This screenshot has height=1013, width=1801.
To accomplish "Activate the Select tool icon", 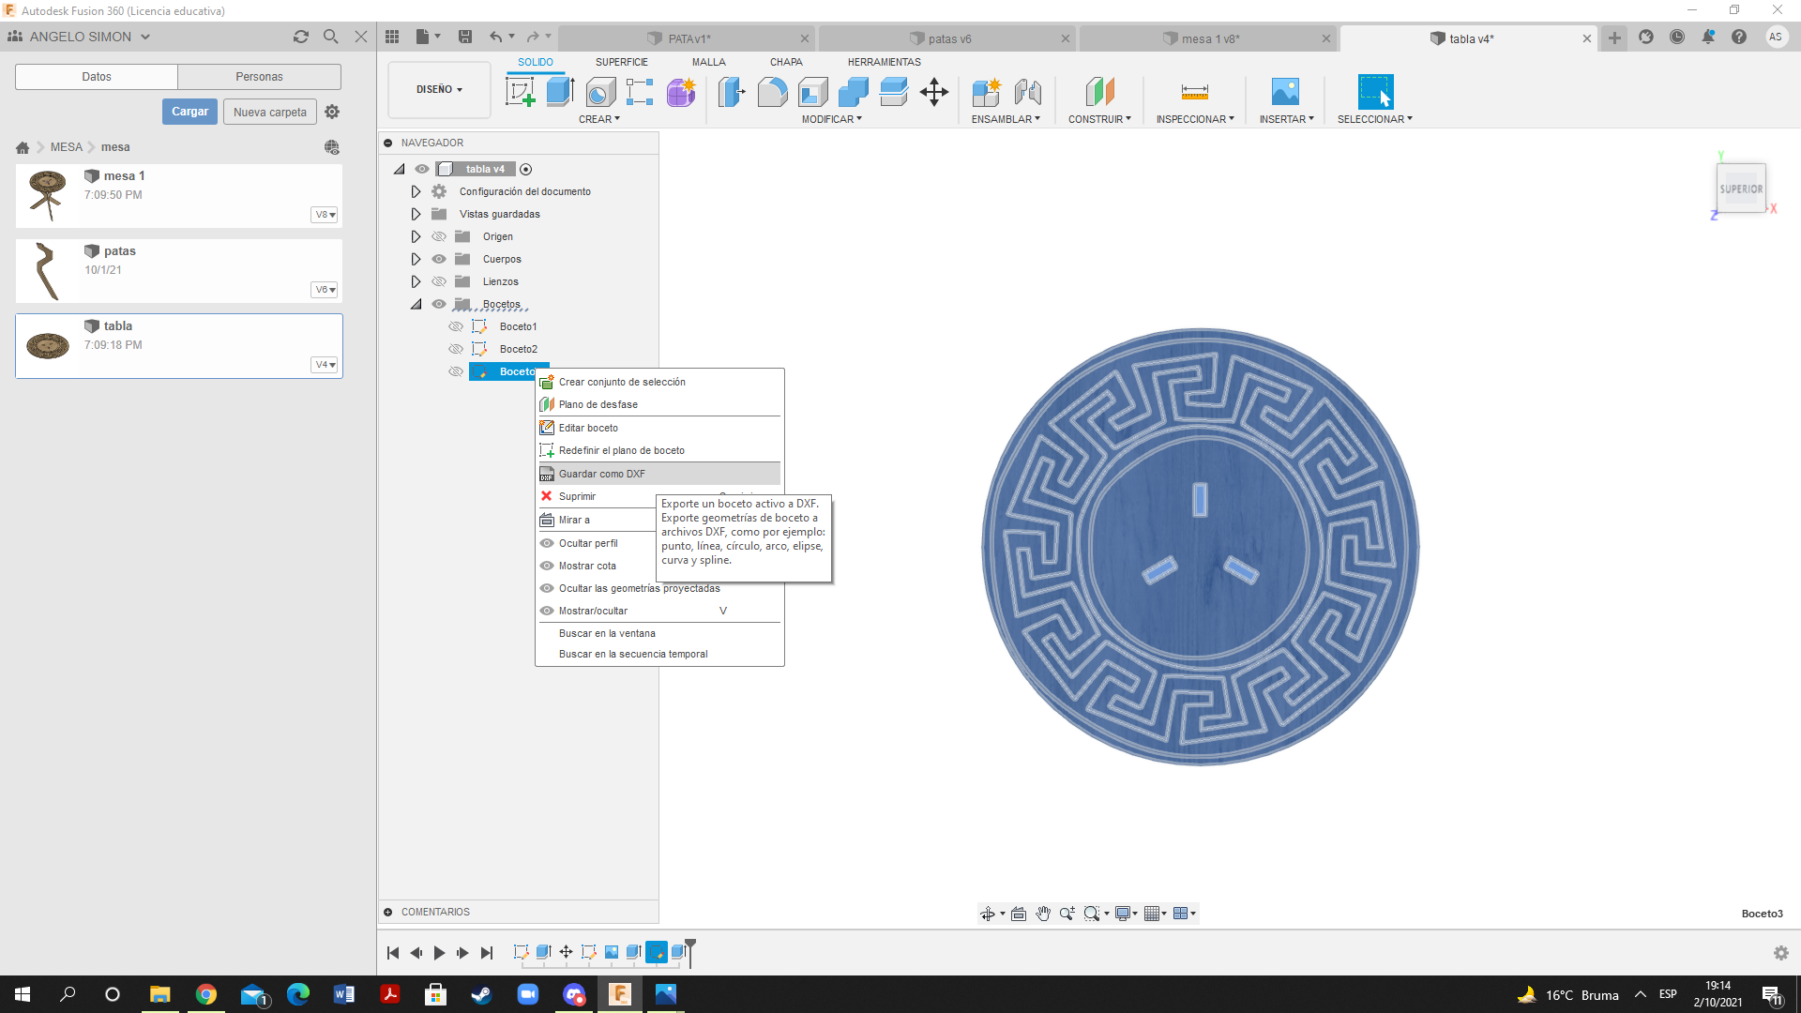I will tap(1375, 92).
